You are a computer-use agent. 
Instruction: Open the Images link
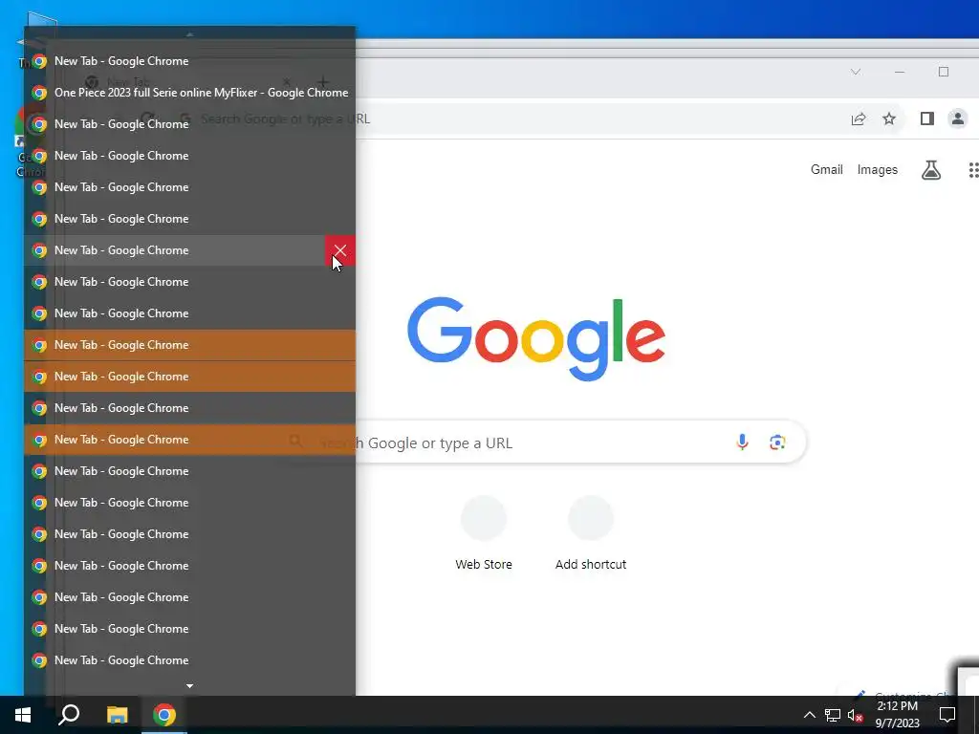(x=878, y=170)
